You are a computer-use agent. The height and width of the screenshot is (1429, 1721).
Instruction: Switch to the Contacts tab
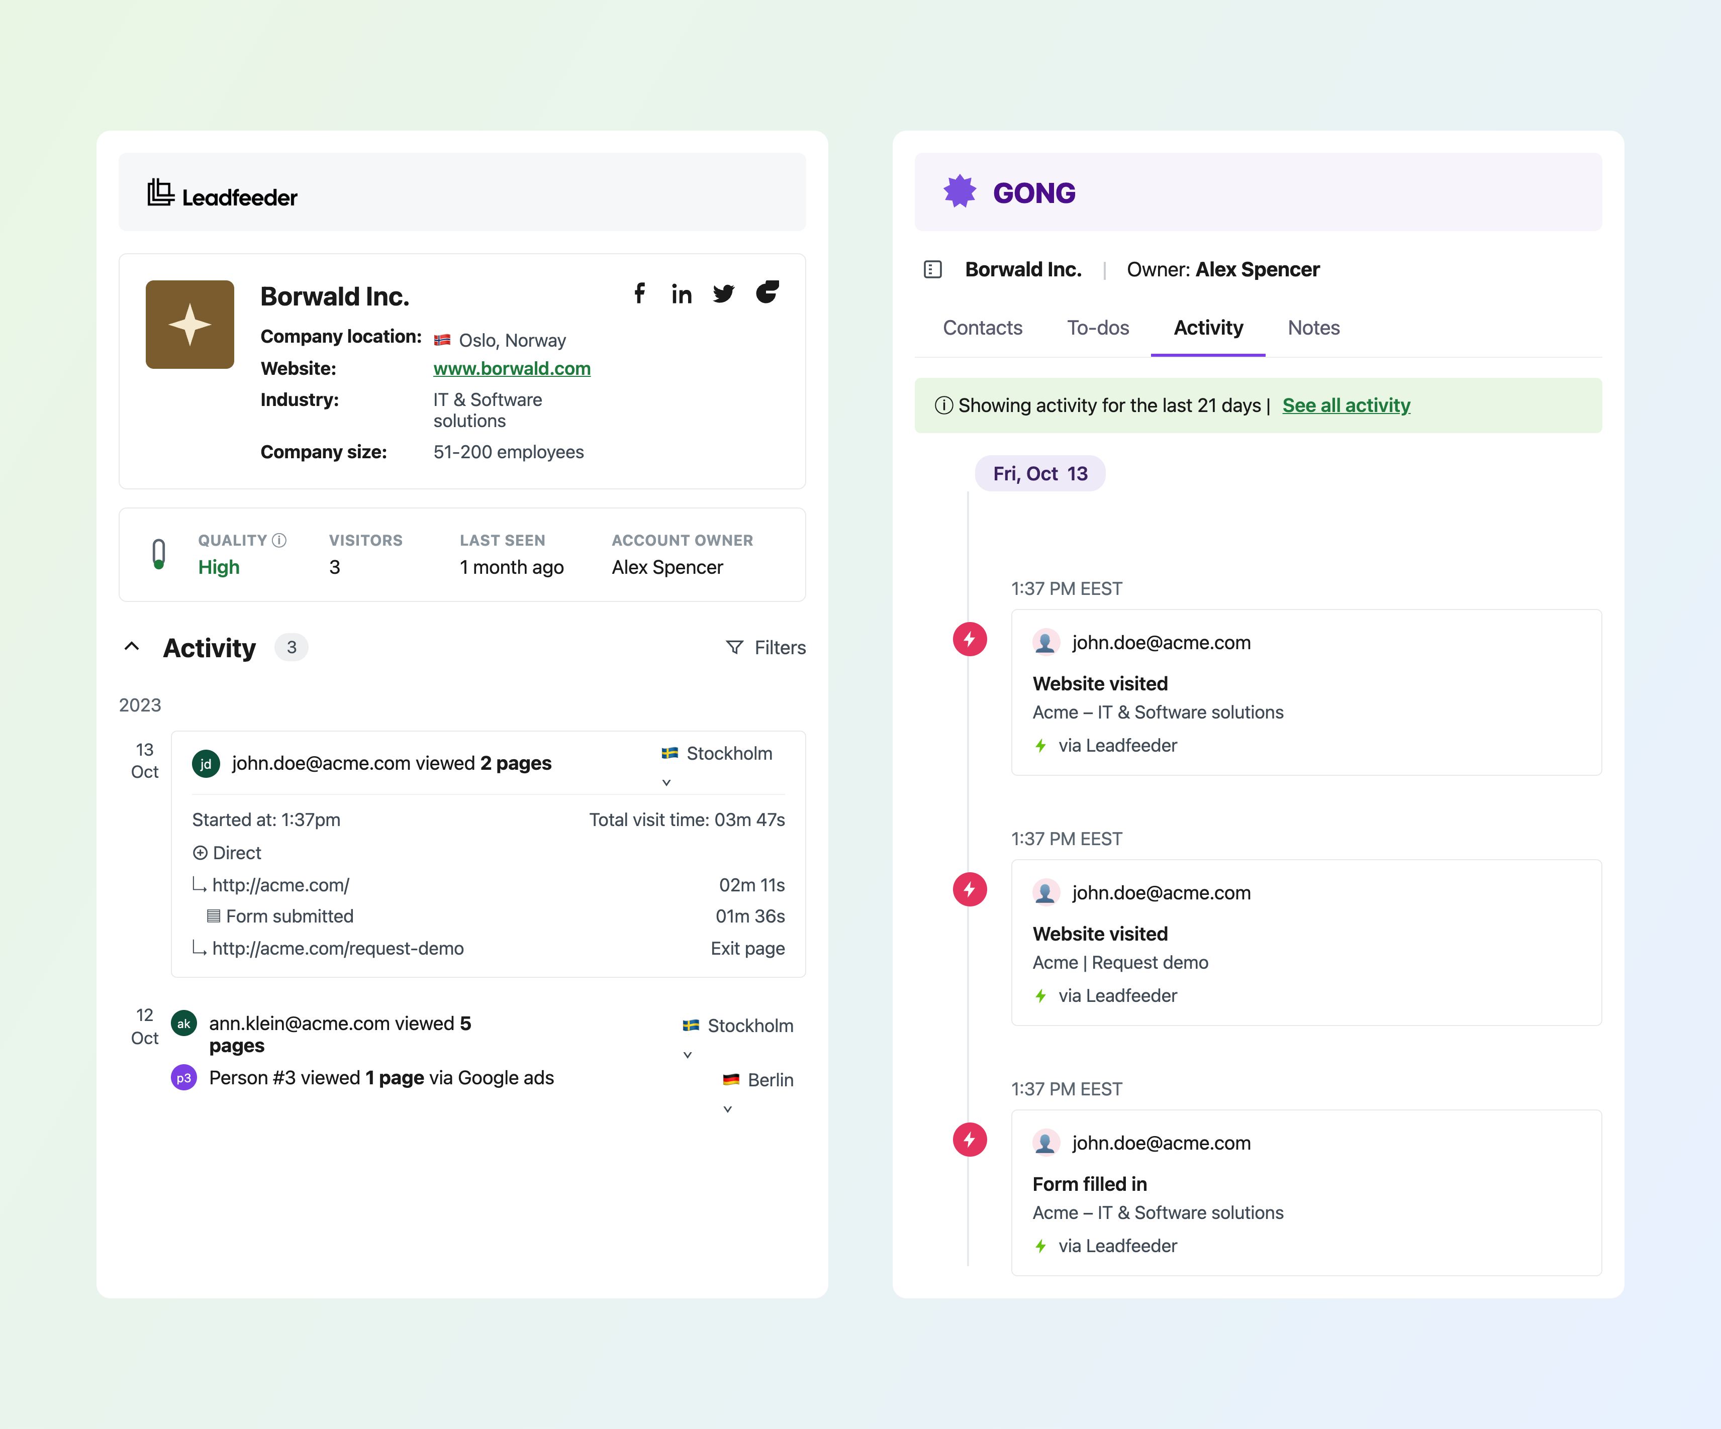pos(983,328)
